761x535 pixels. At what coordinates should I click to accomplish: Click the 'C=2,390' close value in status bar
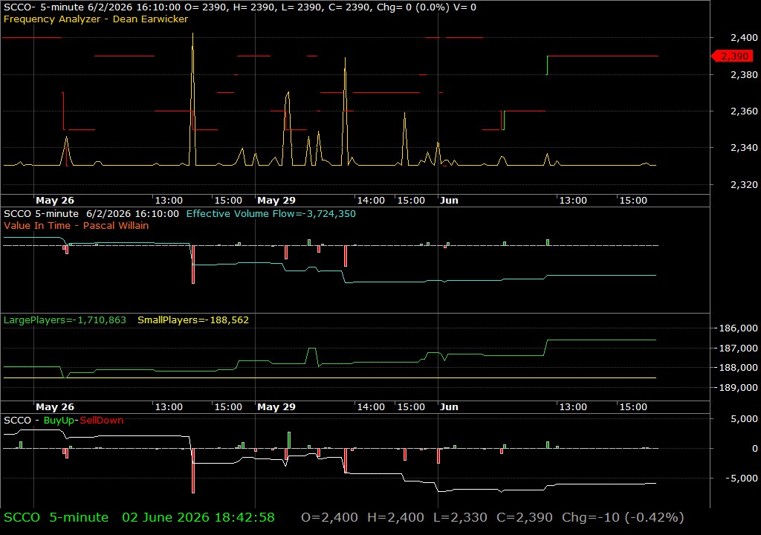(x=524, y=517)
